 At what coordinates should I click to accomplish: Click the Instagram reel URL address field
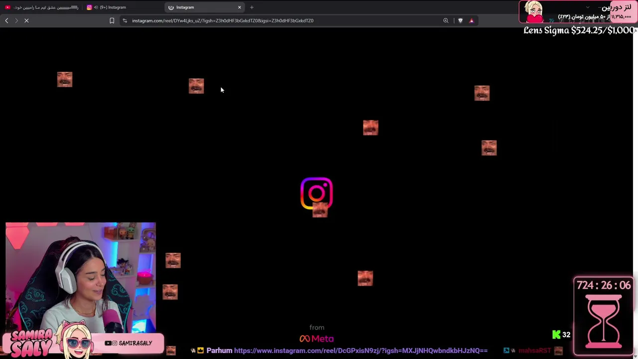coord(223,20)
